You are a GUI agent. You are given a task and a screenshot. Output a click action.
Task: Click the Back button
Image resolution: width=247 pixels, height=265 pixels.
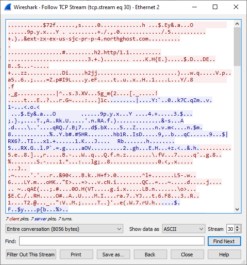pos(150,255)
